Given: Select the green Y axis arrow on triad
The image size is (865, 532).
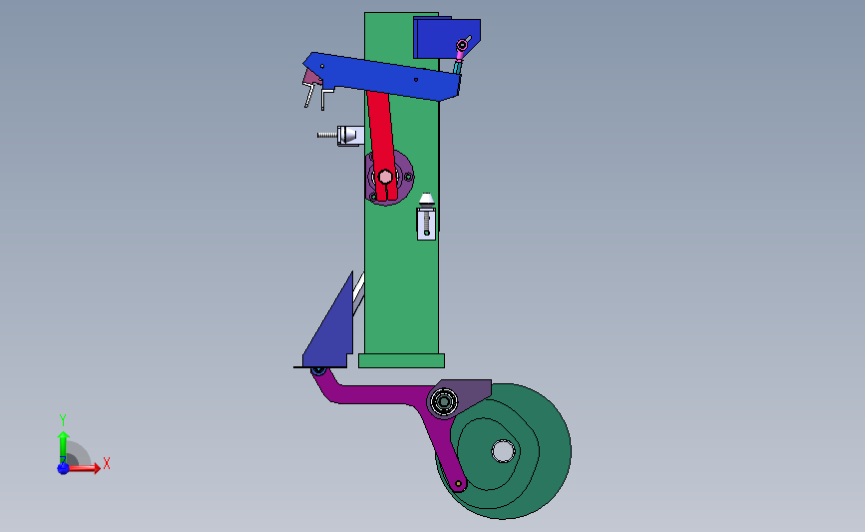Looking at the screenshot, I should [64, 448].
